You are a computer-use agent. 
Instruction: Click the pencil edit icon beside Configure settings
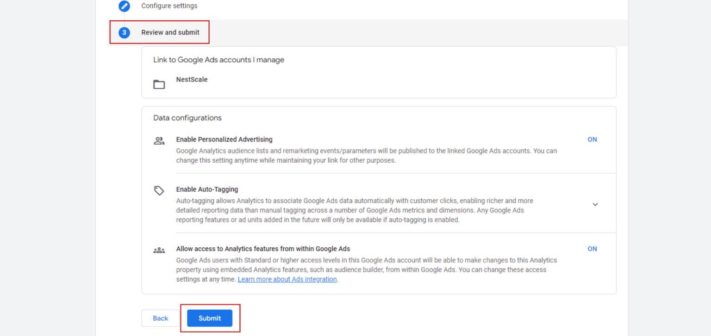[124, 6]
